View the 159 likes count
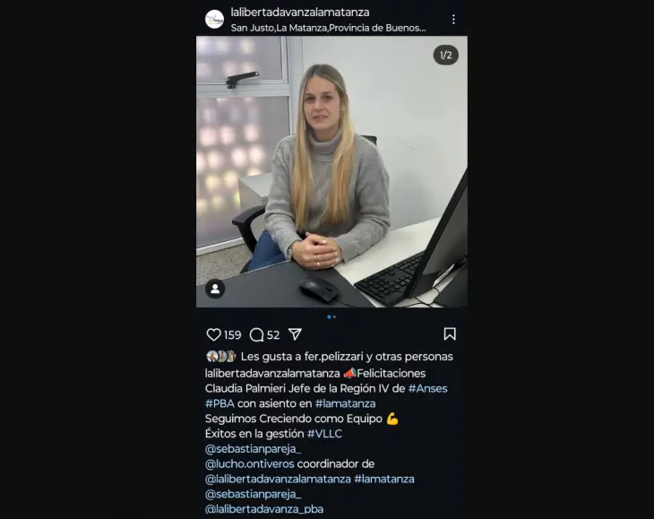The height and width of the screenshot is (519, 654). click(232, 335)
